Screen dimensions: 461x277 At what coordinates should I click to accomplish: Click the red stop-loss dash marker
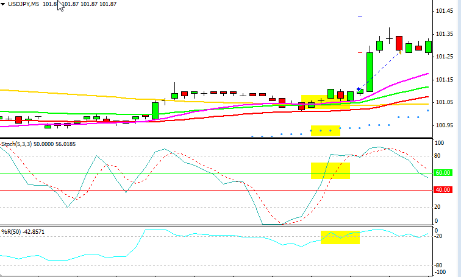point(360,53)
